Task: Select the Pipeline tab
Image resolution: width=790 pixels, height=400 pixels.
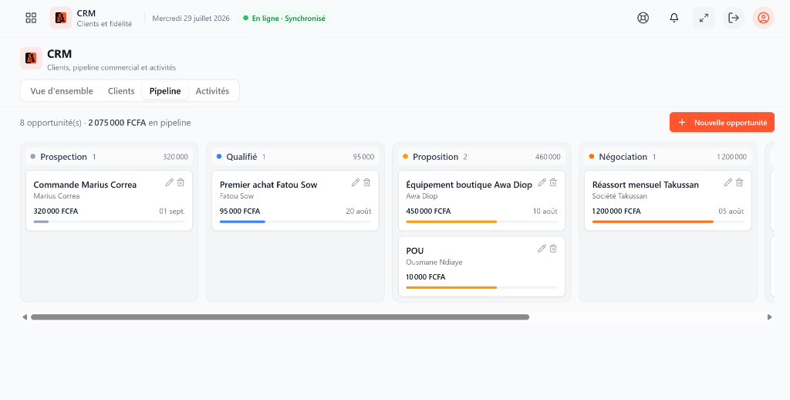Action: pyautogui.click(x=165, y=91)
